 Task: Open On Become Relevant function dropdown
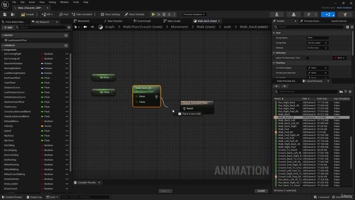[317, 73]
